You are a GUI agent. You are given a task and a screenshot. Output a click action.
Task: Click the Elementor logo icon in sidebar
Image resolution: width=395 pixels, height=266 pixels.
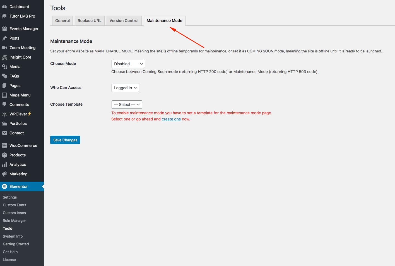point(4,187)
